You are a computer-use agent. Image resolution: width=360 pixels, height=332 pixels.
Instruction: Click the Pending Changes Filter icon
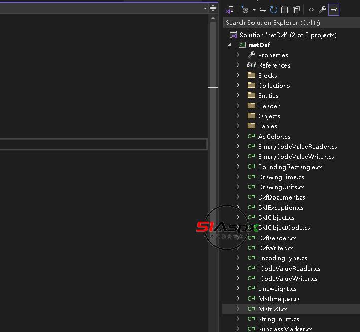click(245, 10)
